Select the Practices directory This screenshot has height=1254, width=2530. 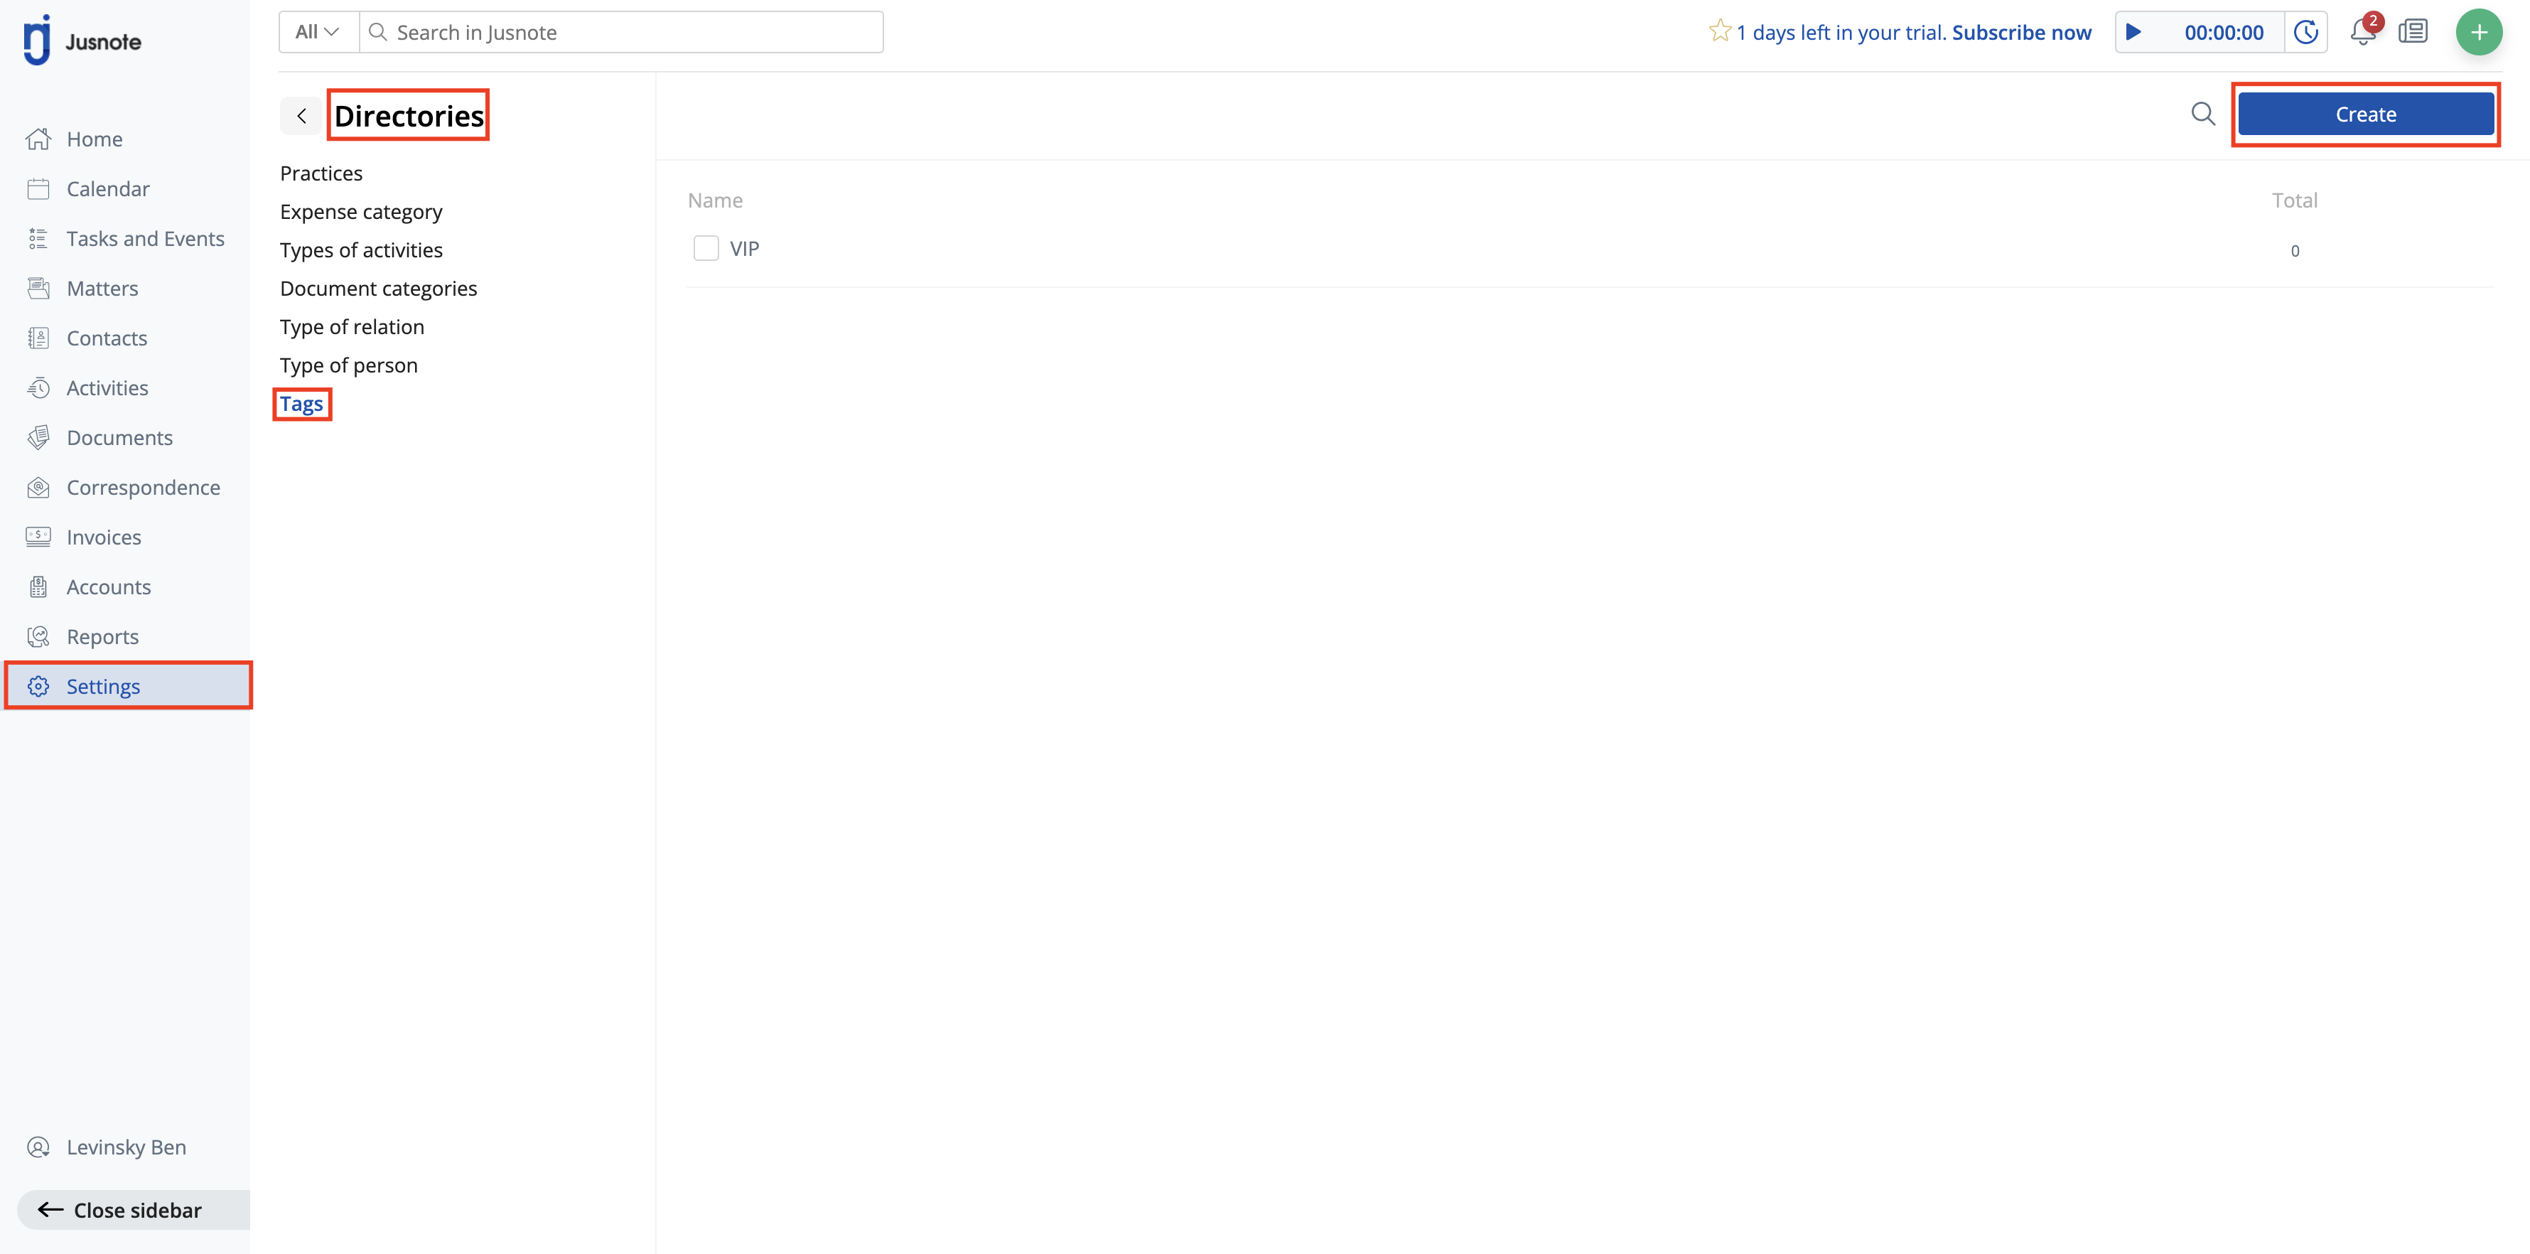321,174
